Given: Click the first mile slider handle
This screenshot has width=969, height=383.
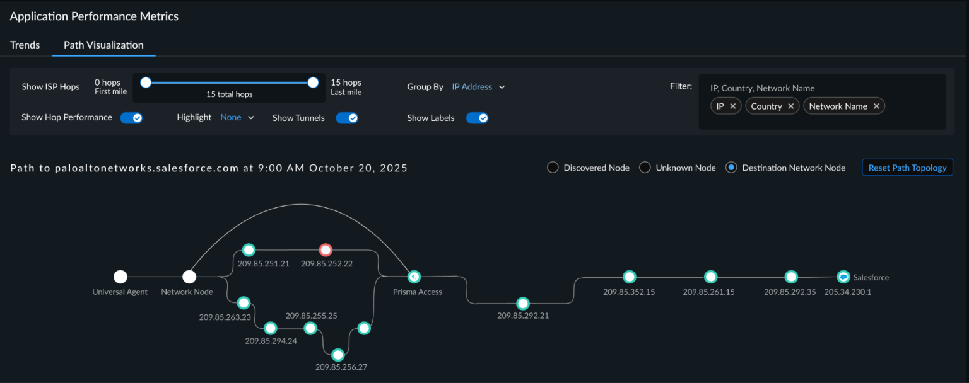Looking at the screenshot, I should [146, 83].
